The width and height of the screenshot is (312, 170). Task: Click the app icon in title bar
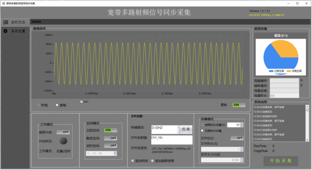(x=4, y=3)
